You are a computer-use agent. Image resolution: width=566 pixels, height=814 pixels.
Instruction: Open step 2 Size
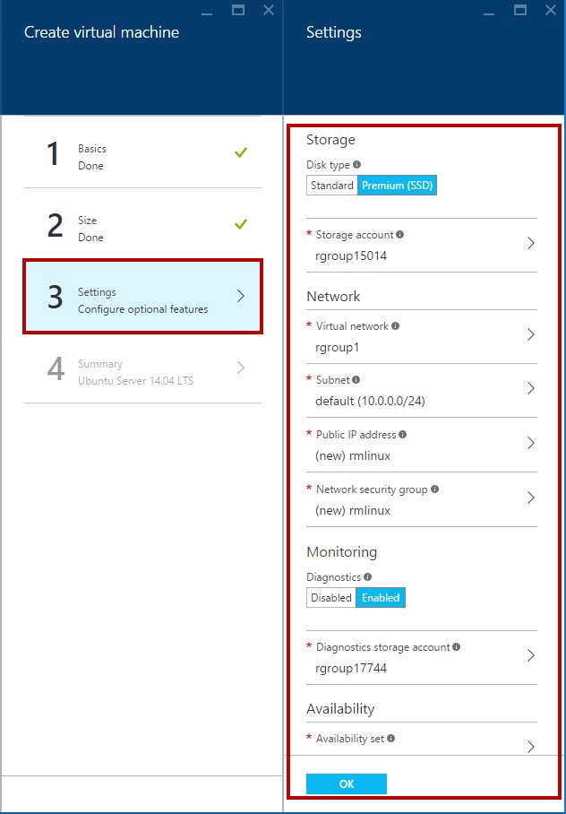point(142,224)
